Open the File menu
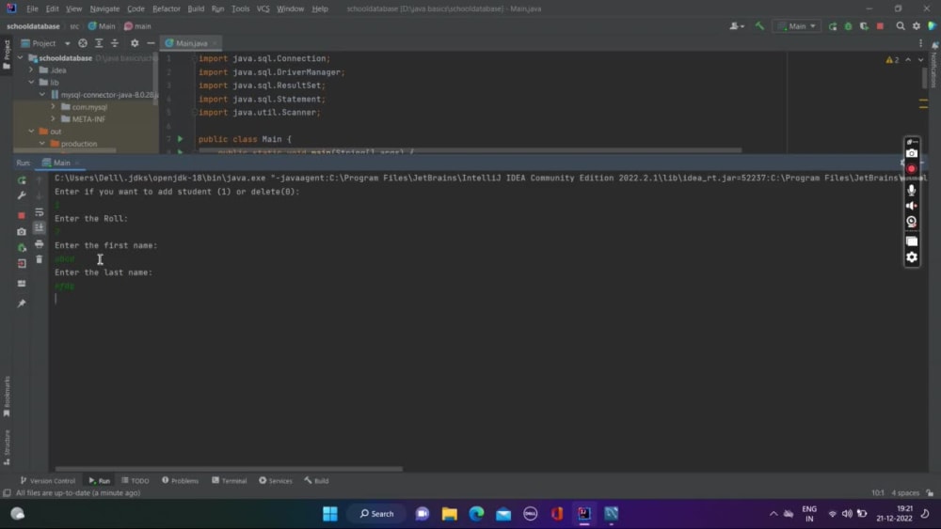941x529 pixels. point(32,9)
